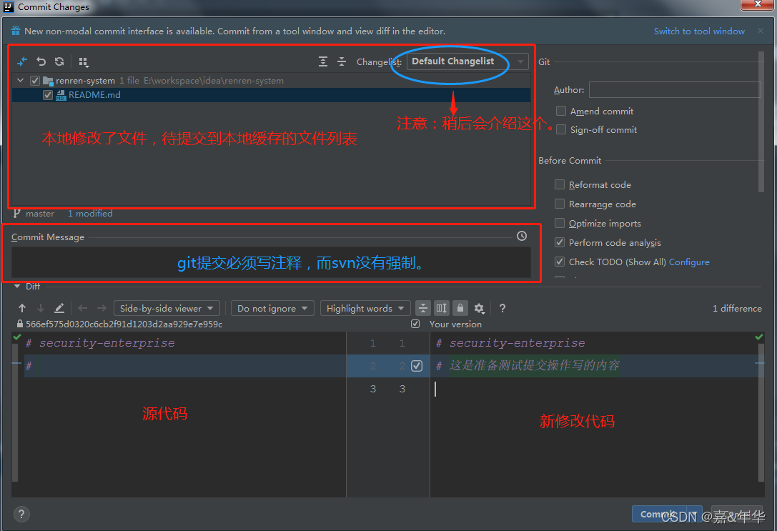Screen dimensions: 777x531
Task: Click the 1 modified link
Action: (90, 214)
